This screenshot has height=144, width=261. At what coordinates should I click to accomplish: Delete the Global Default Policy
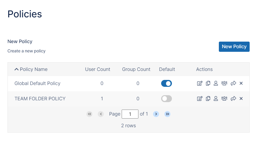pos(241,83)
